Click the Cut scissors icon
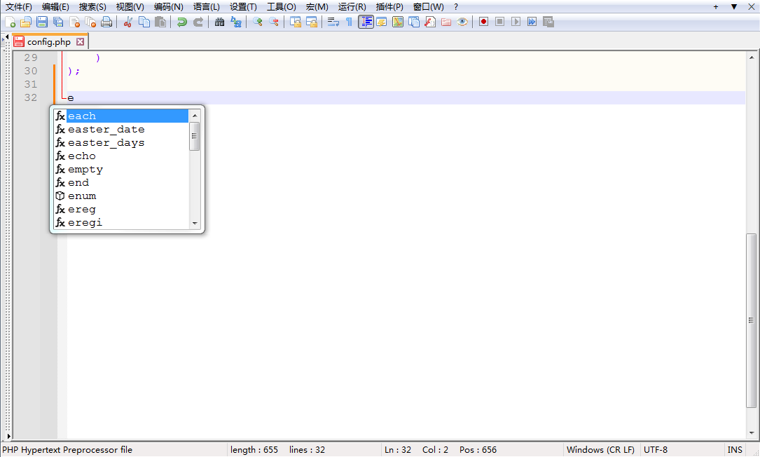Viewport: 760px width, 457px height. pos(127,22)
